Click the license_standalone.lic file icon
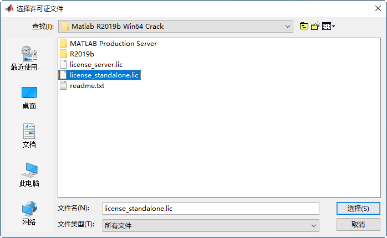Viewport: 387px width, 238px height. pos(63,75)
